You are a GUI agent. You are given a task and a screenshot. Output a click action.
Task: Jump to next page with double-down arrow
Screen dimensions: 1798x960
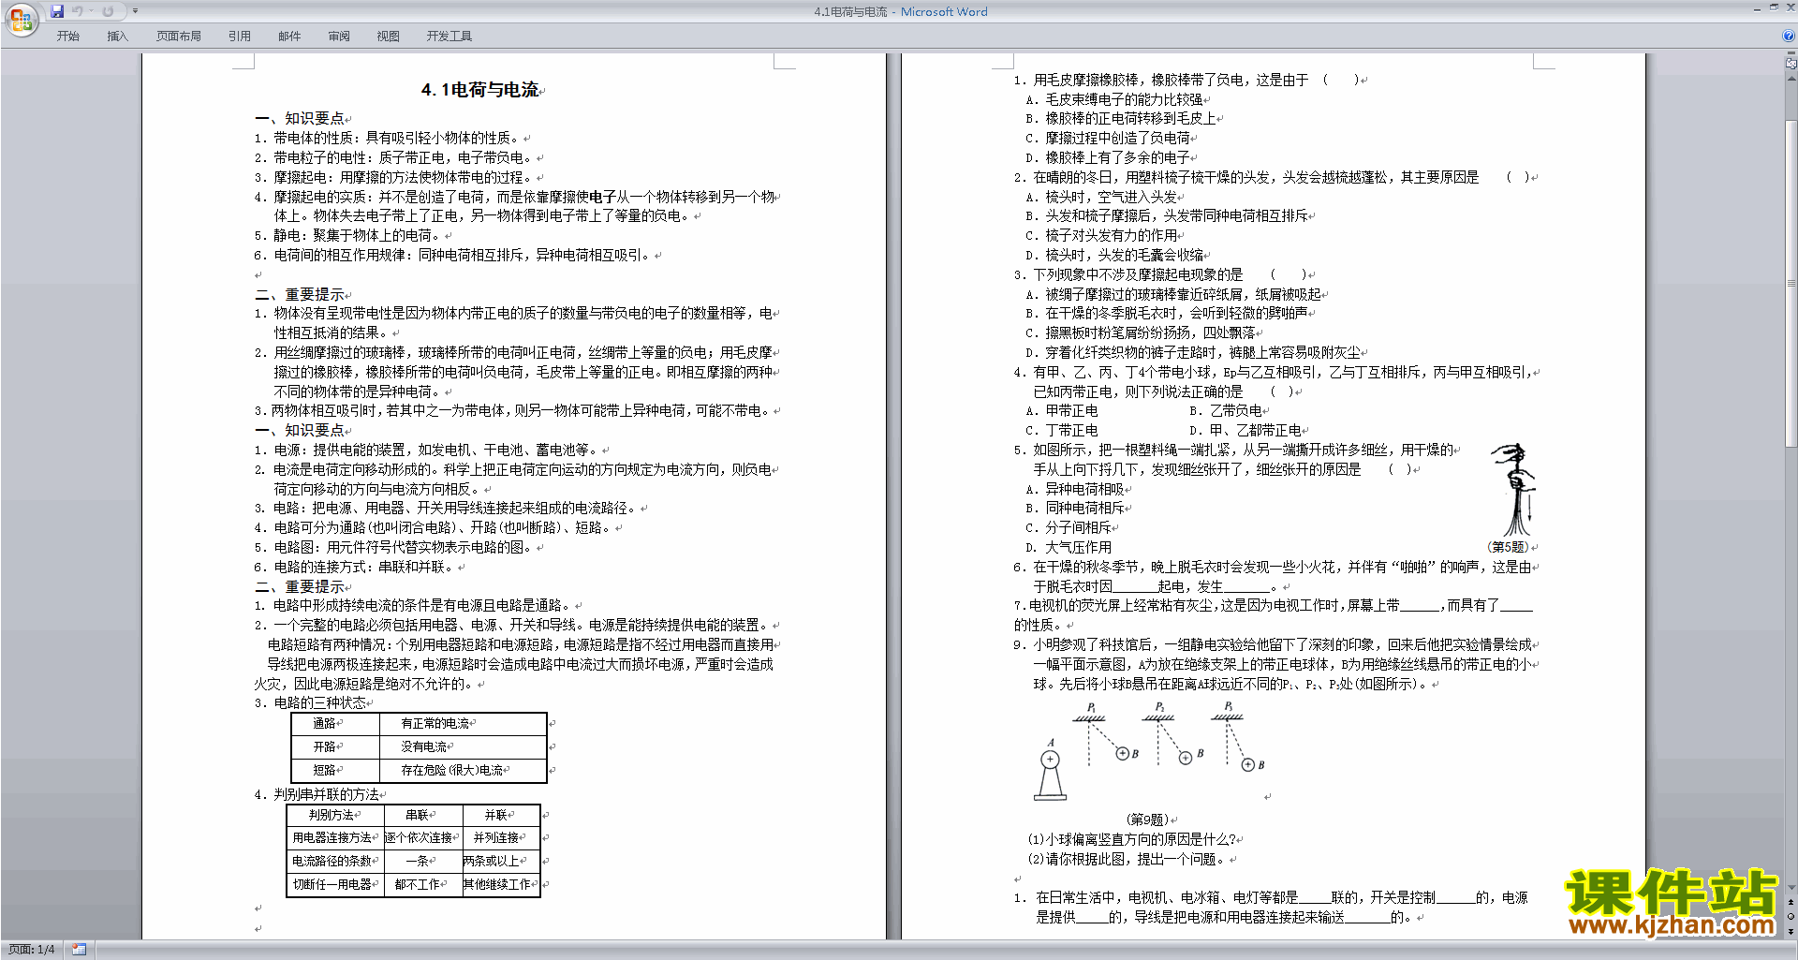(1791, 931)
